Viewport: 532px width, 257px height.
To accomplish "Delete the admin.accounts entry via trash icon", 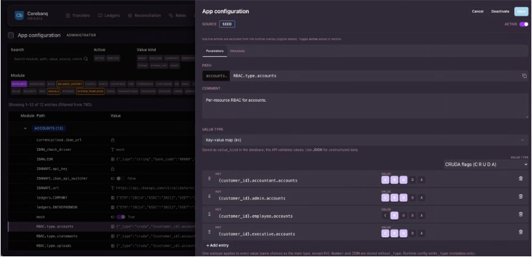I will (520, 197).
